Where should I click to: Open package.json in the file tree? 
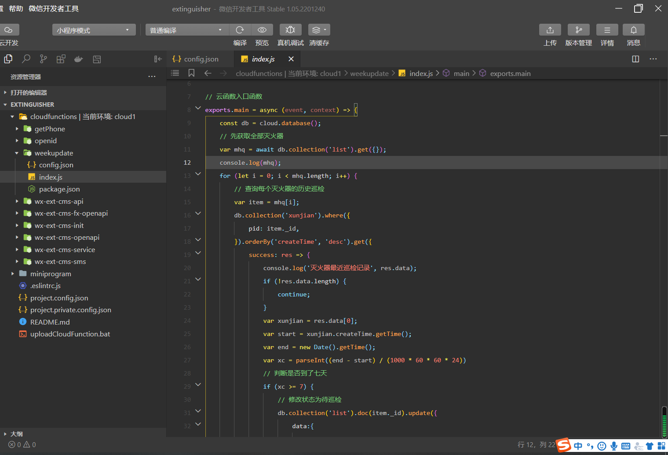point(59,189)
